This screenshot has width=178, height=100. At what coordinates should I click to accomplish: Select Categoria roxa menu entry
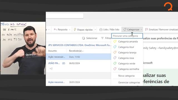click(x=127, y=58)
